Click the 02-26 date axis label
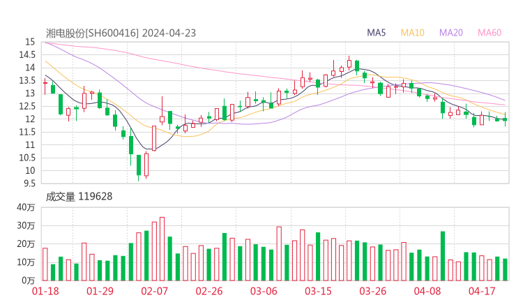The width and height of the screenshot is (516, 307). (209, 291)
